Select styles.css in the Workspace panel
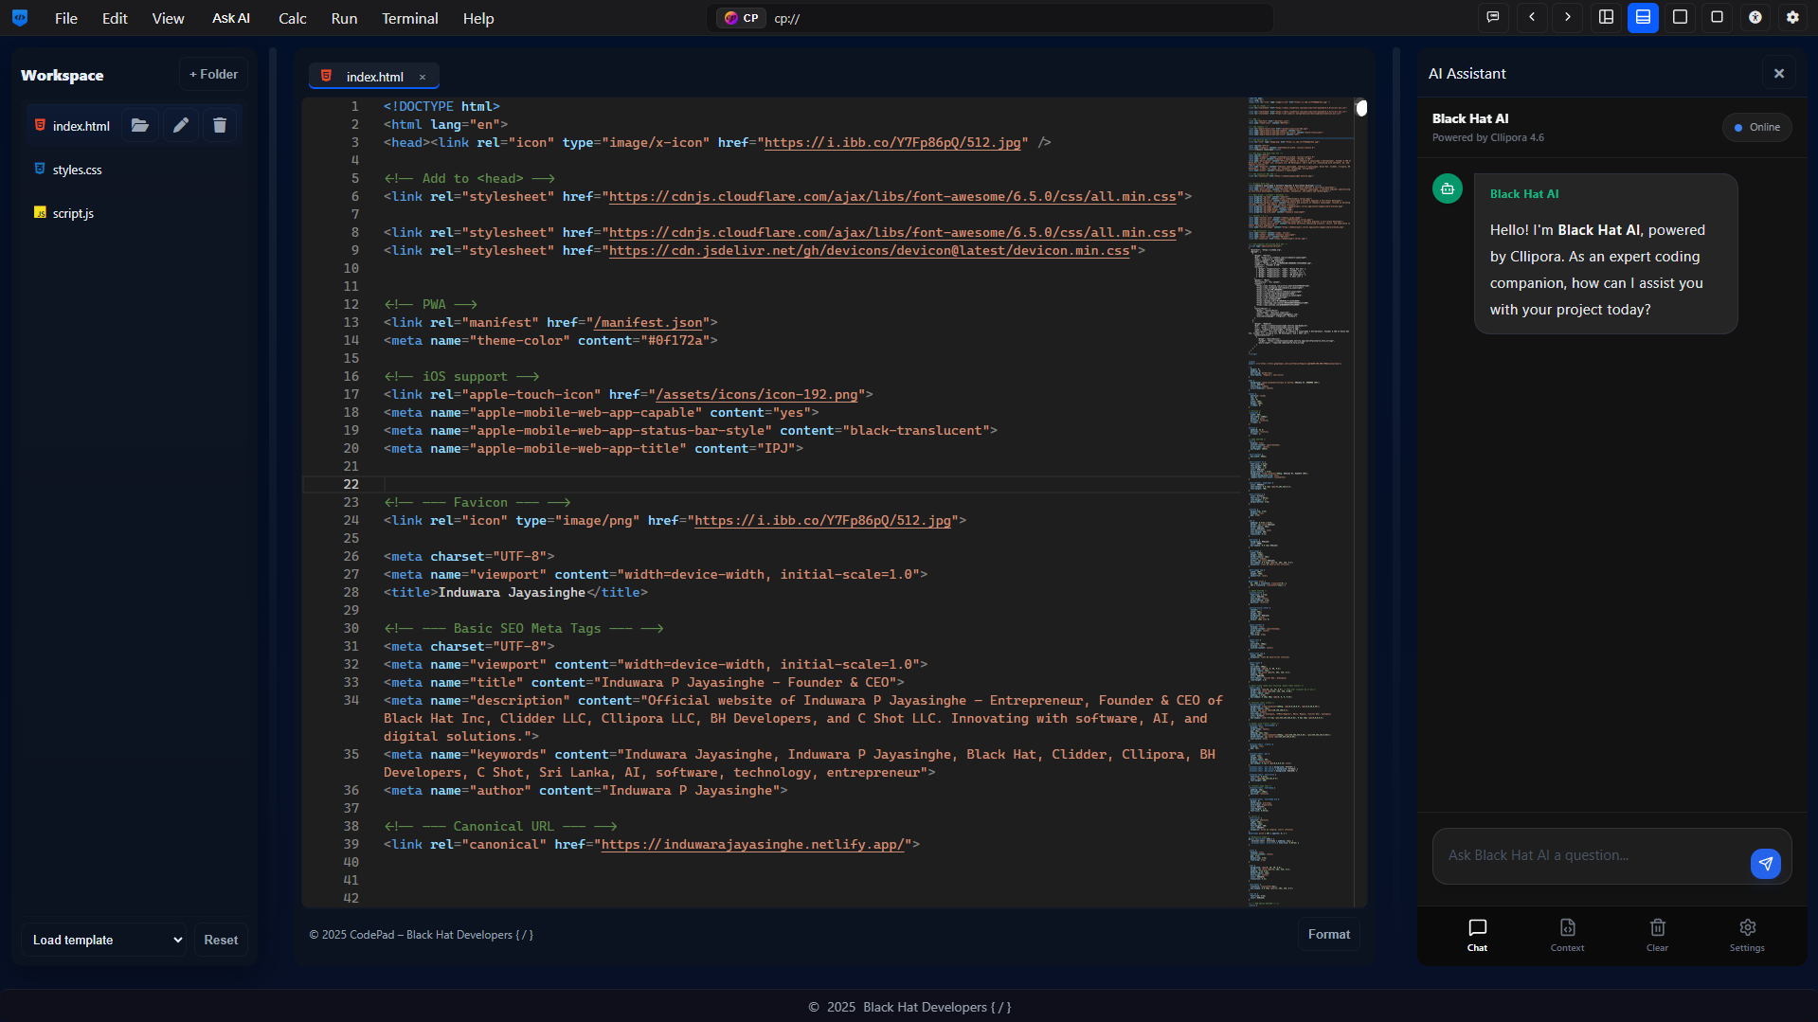Viewport: 1818px width, 1022px height. click(77, 169)
